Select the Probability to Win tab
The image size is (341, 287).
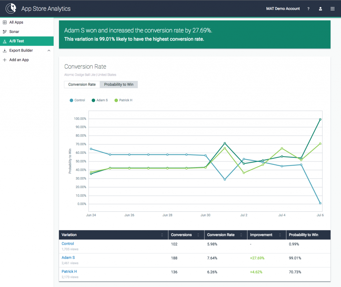coord(119,85)
